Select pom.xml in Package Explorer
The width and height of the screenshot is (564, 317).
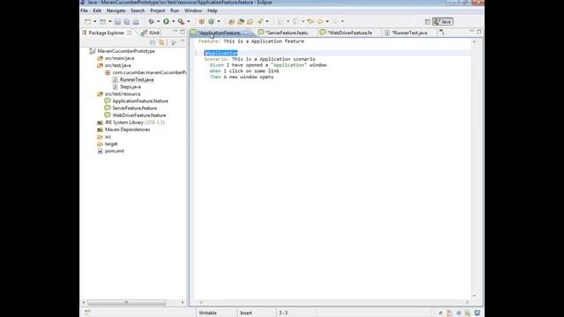[115, 151]
